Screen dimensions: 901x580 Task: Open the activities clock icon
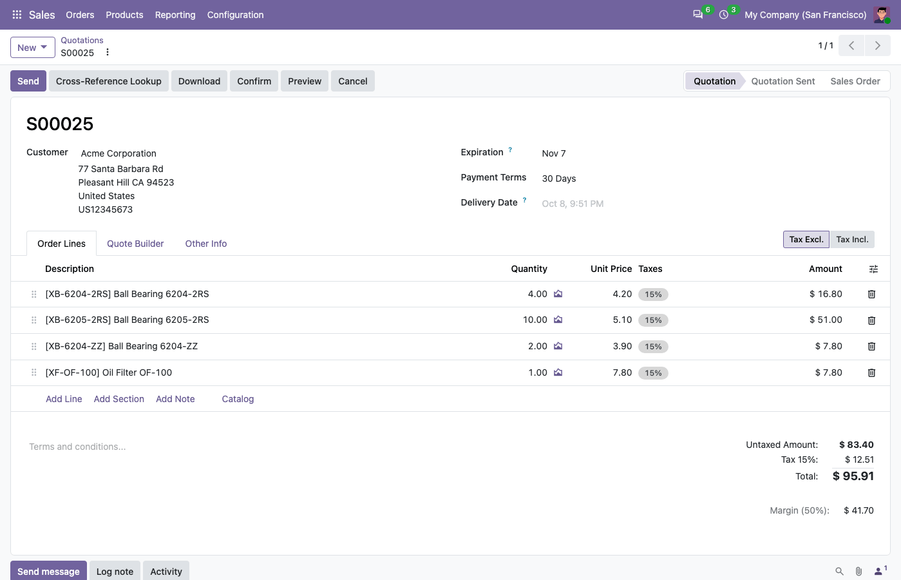(724, 15)
